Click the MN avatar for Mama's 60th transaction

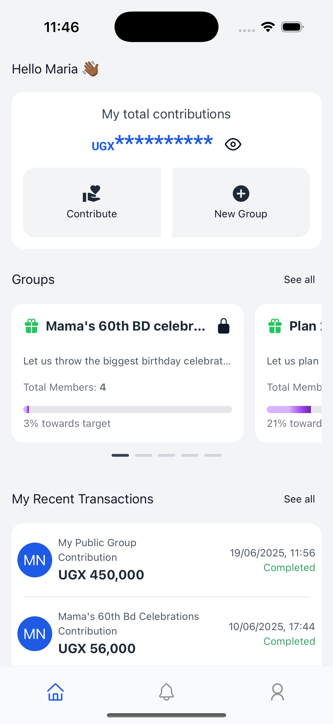click(35, 633)
